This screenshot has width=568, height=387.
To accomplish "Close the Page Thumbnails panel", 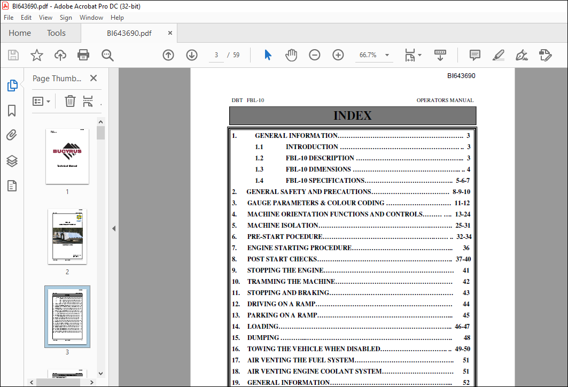I will click(x=94, y=78).
